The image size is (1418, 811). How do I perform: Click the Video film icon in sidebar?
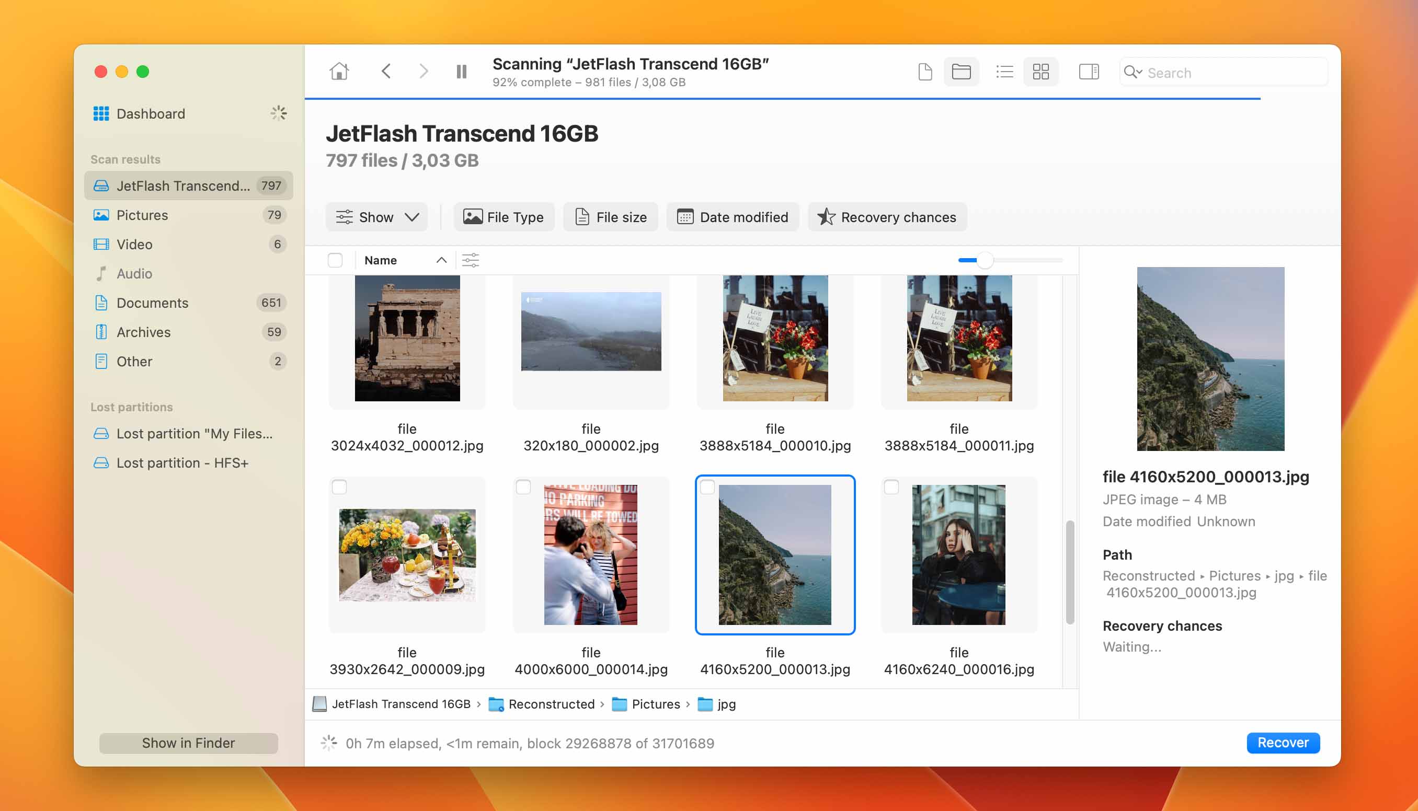[x=101, y=244]
